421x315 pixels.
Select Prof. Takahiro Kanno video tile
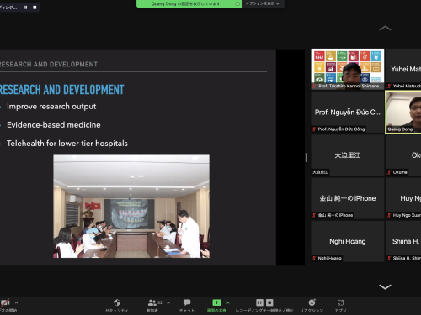click(x=348, y=69)
